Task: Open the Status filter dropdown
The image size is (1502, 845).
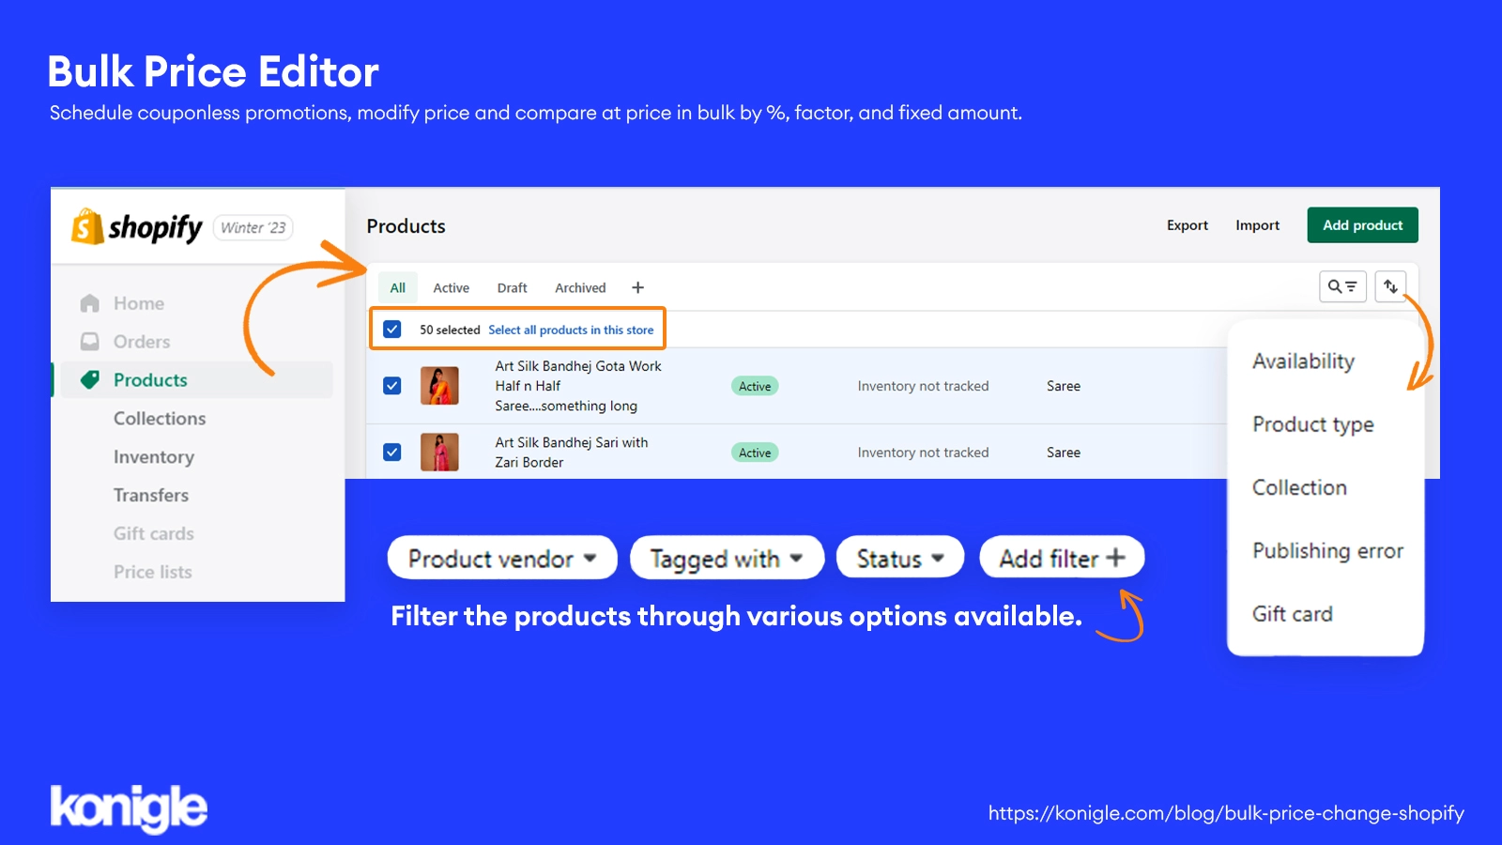Action: (900, 559)
